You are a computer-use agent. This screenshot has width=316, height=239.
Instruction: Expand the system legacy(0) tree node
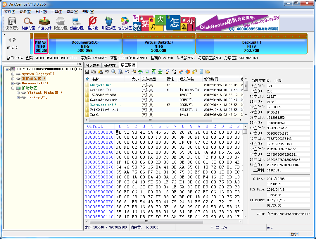click(13, 74)
